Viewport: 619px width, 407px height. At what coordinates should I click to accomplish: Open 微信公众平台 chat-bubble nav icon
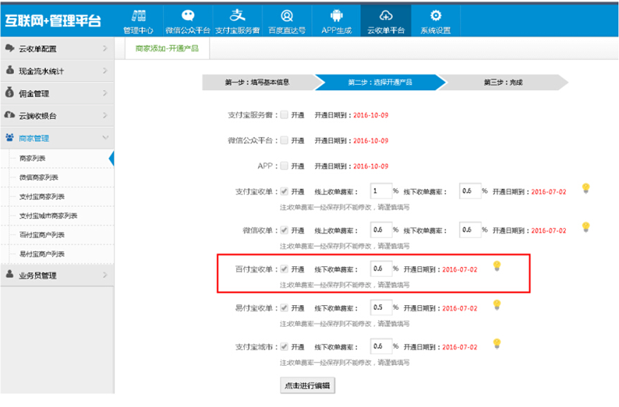pyautogui.click(x=188, y=16)
